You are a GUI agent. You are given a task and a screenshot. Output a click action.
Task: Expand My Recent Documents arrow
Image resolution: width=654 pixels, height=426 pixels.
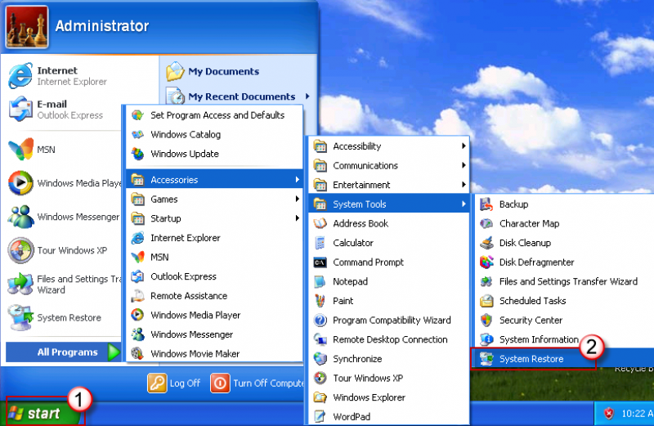(x=307, y=96)
